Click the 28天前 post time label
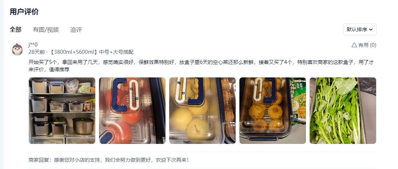Viewport: 398px width, 169px height. click(36, 52)
